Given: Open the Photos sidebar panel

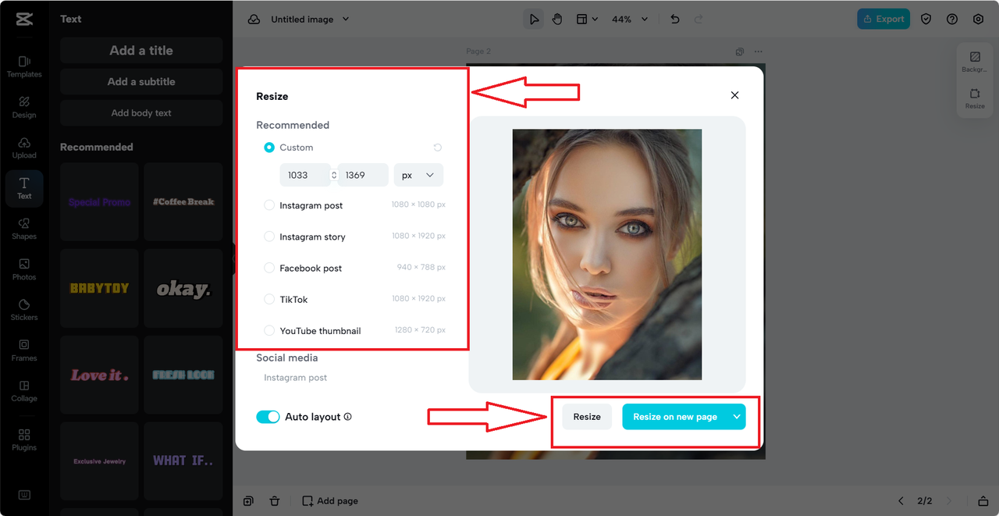Looking at the screenshot, I should 24,269.
